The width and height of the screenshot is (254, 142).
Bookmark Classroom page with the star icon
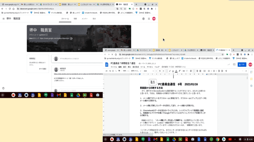coord(125,9)
